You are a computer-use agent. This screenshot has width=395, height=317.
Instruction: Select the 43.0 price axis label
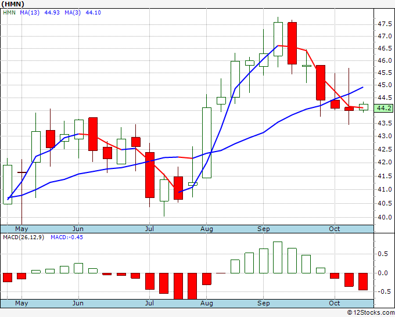tap(385, 136)
